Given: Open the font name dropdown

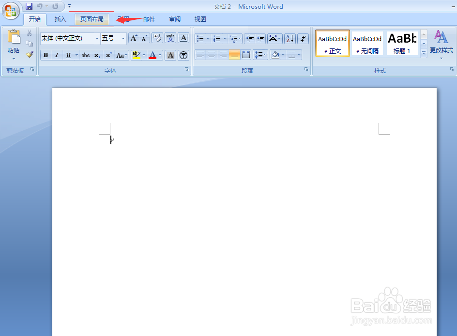Looking at the screenshot, I should (97, 38).
